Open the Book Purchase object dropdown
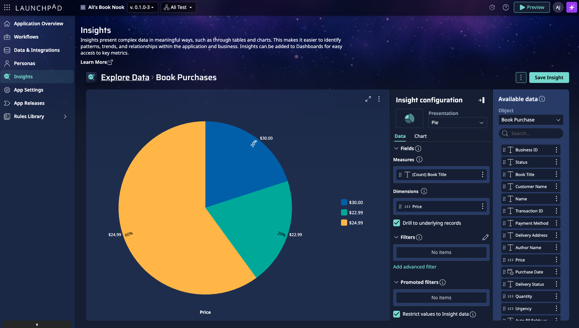Screen dimensions: 579x328 pyautogui.click(x=531, y=120)
